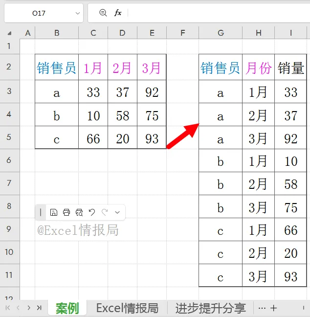Select row 11 header
The width and height of the screenshot is (310, 317).
click(x=9, y=275)
